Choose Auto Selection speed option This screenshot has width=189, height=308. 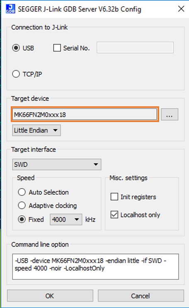(x=22, y=192)
